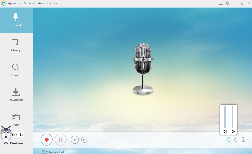The image size is (252, 154).
Task: Open the list menu in title bar
Action: point(221,3)
